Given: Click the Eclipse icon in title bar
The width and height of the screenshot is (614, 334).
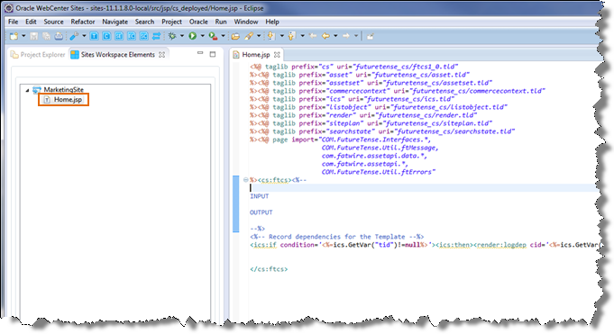Looking at the screenshot, I should tap(8, 8).
